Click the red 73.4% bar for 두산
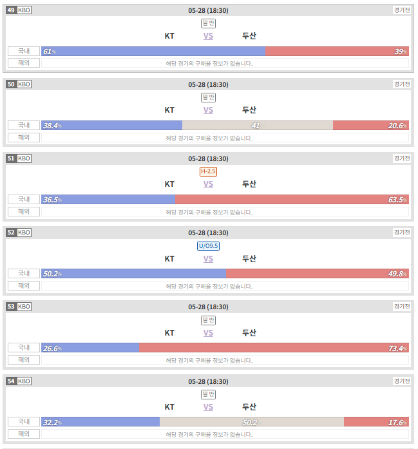The width and height of the screenshot is (418, 449). (274, 348)
